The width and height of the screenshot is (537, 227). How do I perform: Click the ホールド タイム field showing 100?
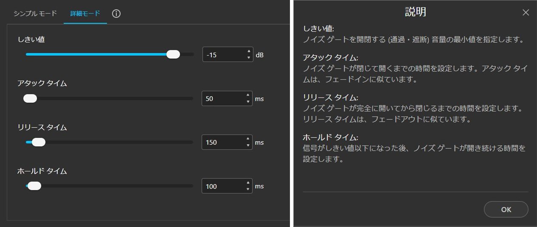222,186
